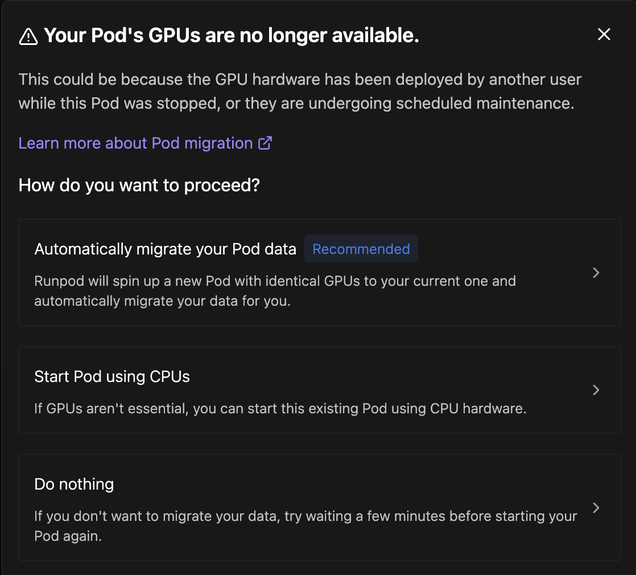Click chevron arrow for automatic Pod data migration

point(596,273)
